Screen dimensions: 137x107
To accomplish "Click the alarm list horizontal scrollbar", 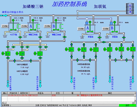I will 68,103.
